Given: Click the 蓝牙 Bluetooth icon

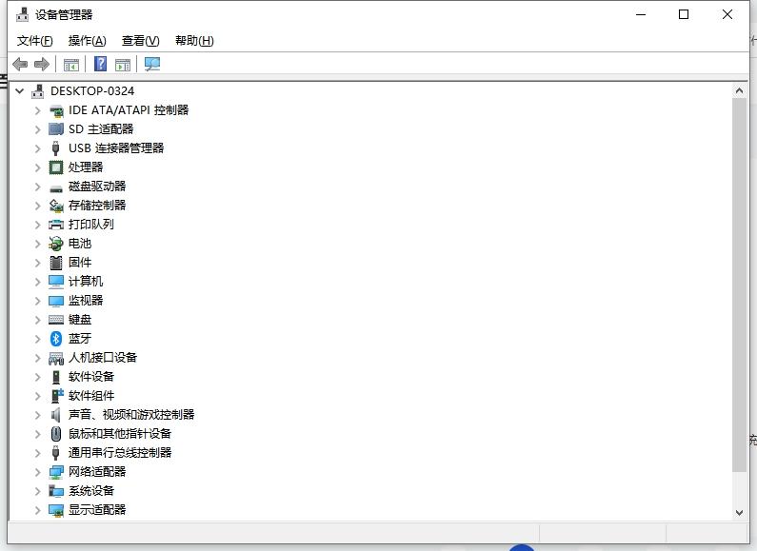Looking at the screenshot, I should pos(56,339).
